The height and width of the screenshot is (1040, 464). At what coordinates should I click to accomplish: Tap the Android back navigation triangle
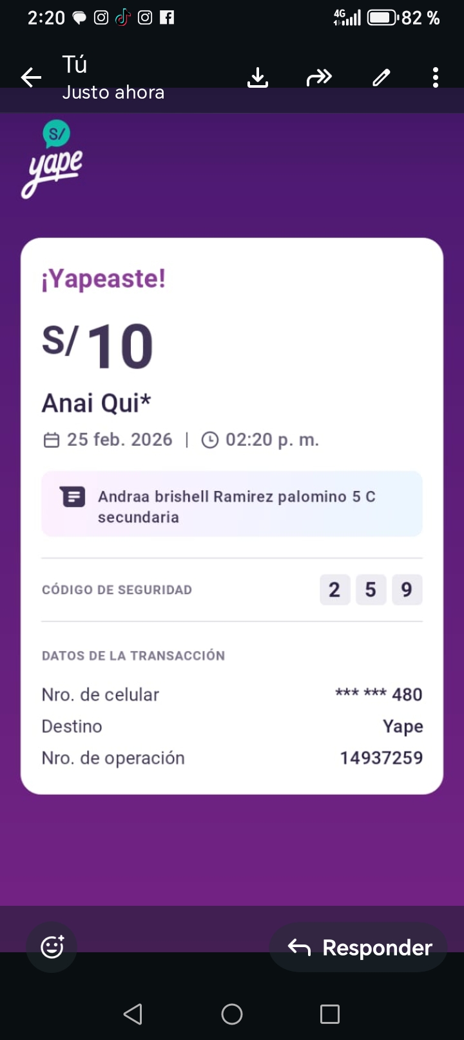133,1014
